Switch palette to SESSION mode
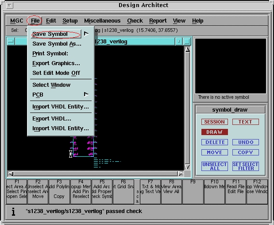This screenshot has width=274, height=225. pyautogui.click(x=214, y=122)
